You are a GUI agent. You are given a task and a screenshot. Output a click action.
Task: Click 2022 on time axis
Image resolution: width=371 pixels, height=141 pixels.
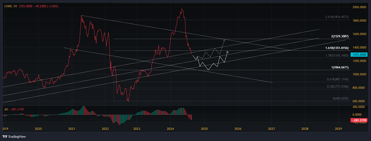coord(105,129)
